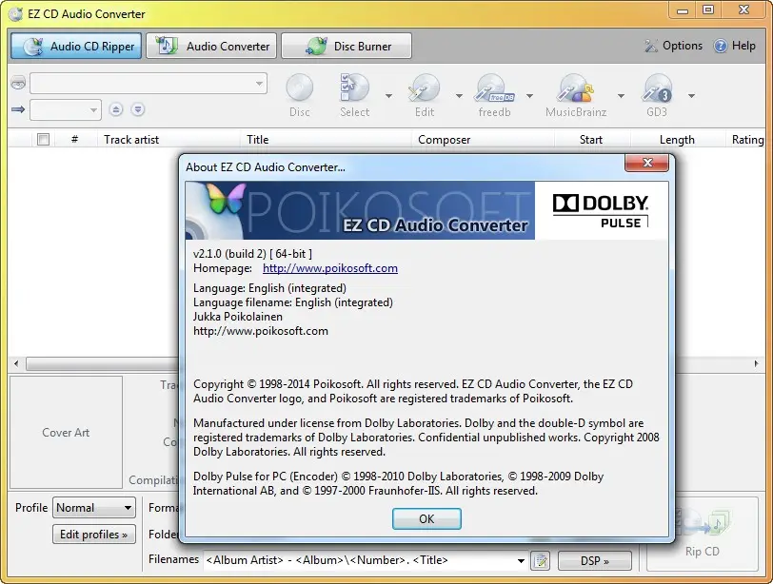The width and height of the screenshot is (773, 584).
Task: Open the Options menu
Action: 673,46
